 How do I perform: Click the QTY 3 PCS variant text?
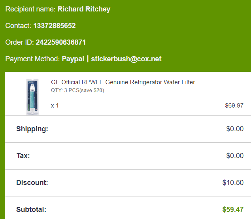(x=77, y=90)
